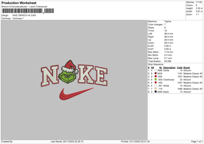Click the EndX label
The width and height of the screenshot is (204, 144).
(151, 46)
